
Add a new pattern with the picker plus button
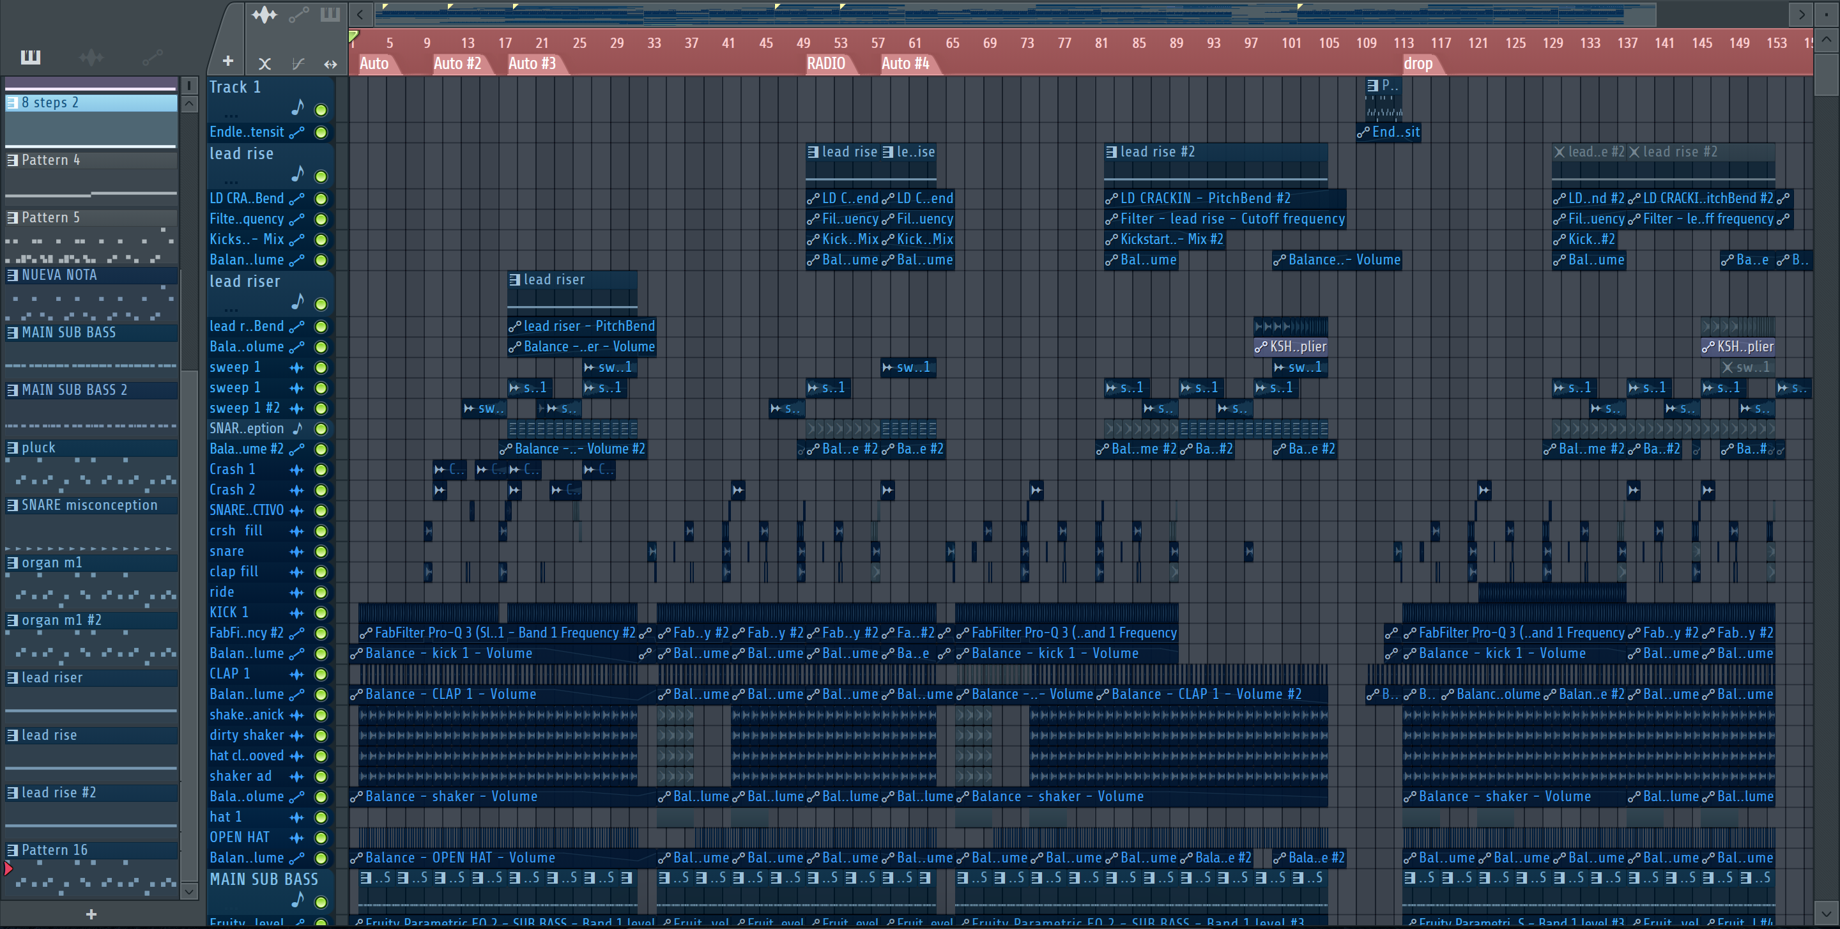click(91, 914)
